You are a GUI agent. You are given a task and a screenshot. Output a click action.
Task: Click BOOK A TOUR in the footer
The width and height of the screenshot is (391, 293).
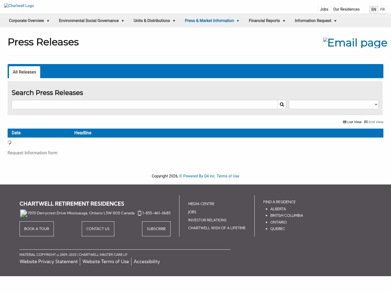pos(36,229)
